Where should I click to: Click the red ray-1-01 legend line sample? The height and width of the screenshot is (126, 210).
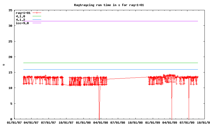pyautogui.click(x=37, y=13)
